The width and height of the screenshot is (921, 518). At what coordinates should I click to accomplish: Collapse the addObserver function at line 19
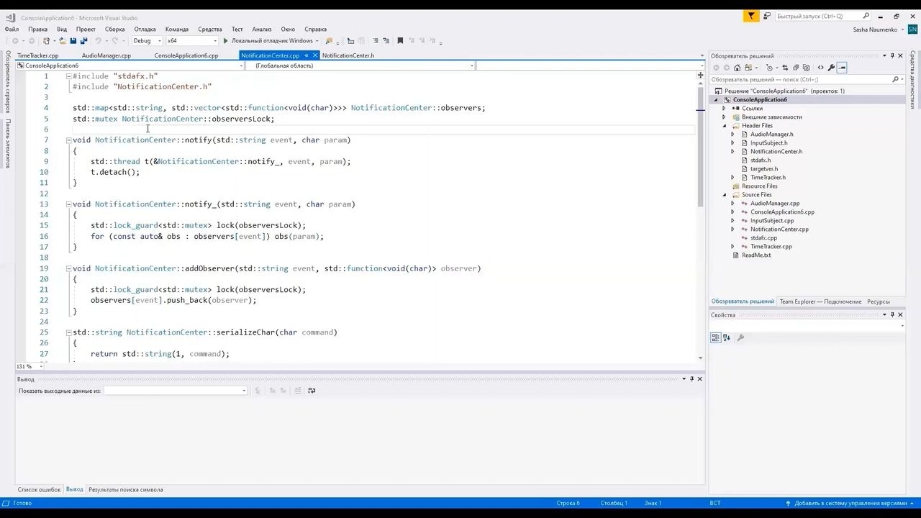68,268
